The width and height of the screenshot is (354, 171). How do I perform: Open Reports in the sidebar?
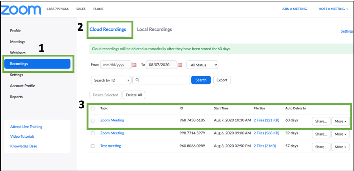tap(16, 97)
